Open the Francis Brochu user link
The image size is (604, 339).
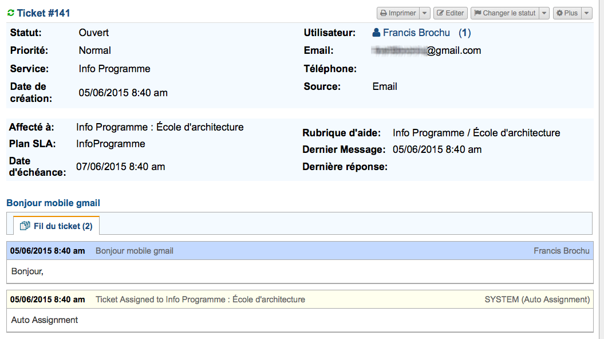pos(416,33)
